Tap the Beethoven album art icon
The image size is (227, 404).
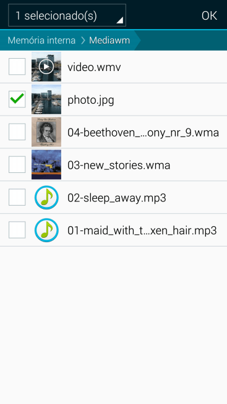point(46,132)
